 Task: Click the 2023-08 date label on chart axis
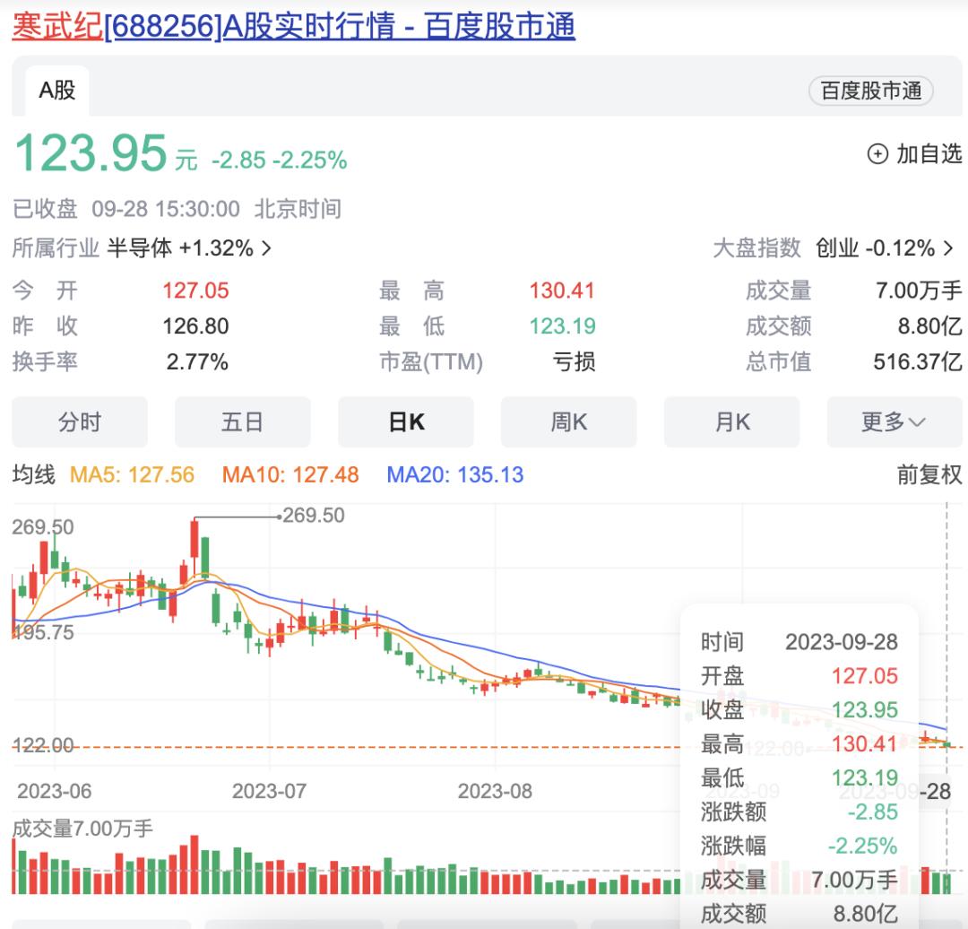(495, 791)
